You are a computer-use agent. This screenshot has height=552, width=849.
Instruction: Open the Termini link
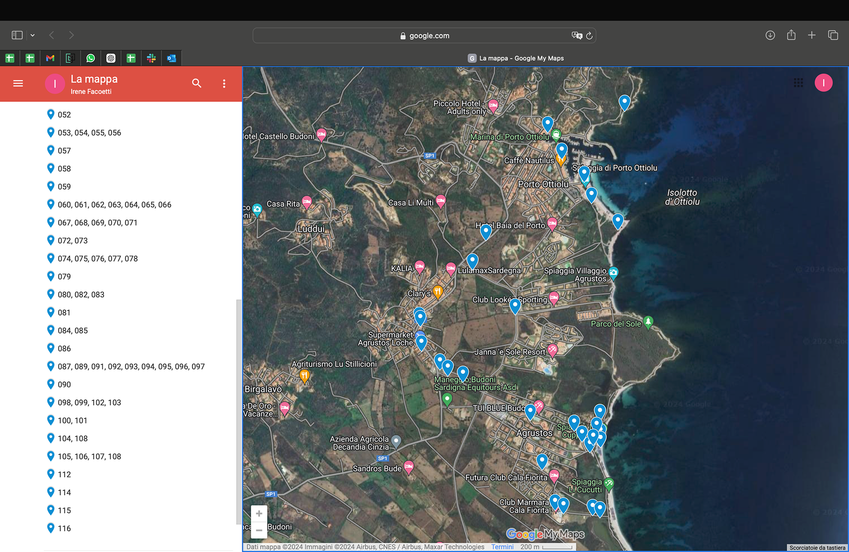tap(502, 547)
